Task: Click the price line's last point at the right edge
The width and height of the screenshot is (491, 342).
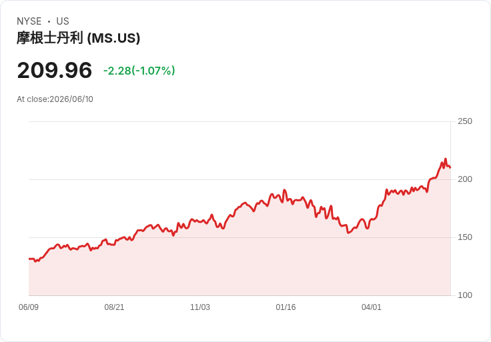Action: [x=450, y=168]
